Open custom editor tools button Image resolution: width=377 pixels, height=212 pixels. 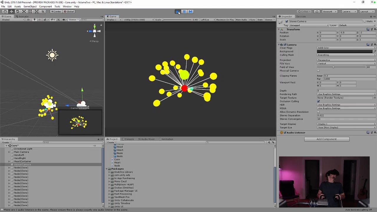click(x=43, y=11)
